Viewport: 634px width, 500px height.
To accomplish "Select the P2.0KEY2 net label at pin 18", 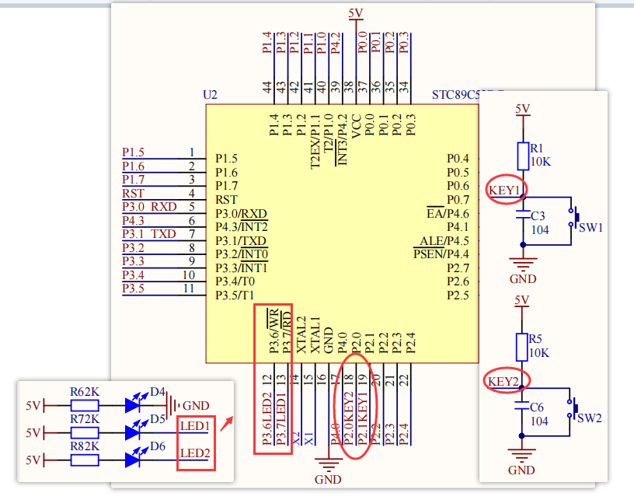I will (x=349, y=418).
